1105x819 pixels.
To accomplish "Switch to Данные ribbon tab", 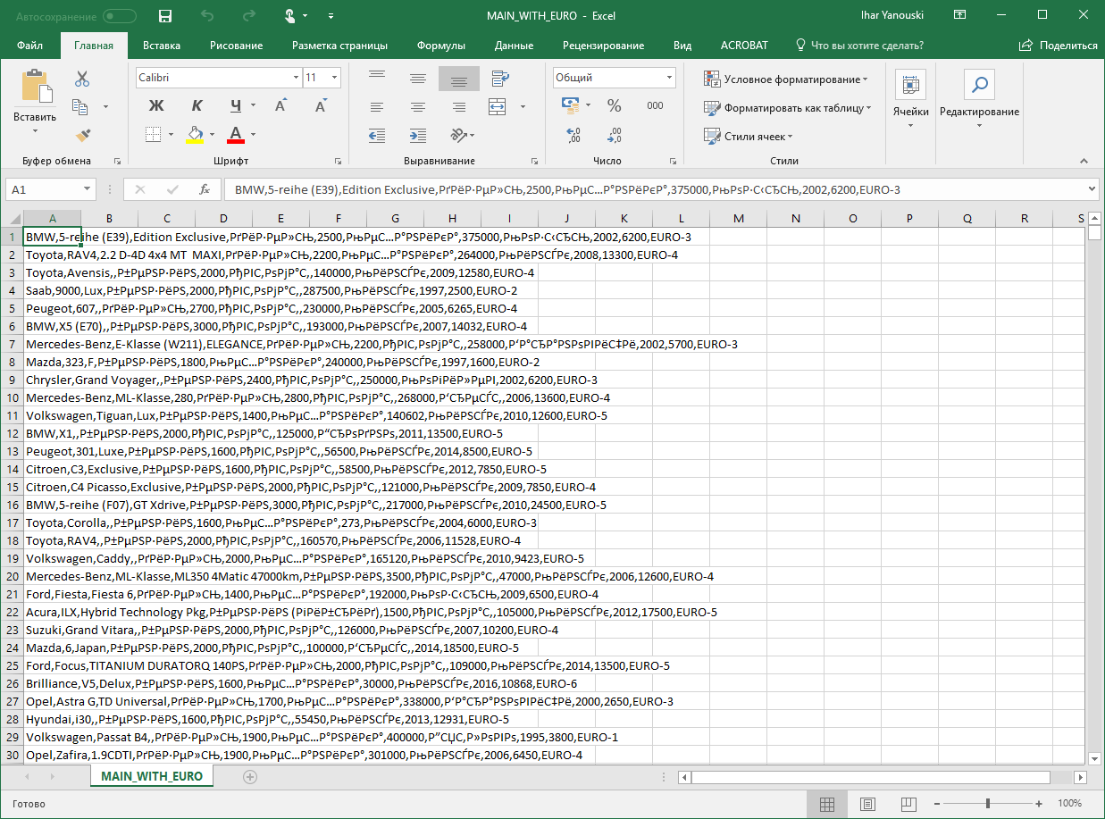I will coord(514,46).
